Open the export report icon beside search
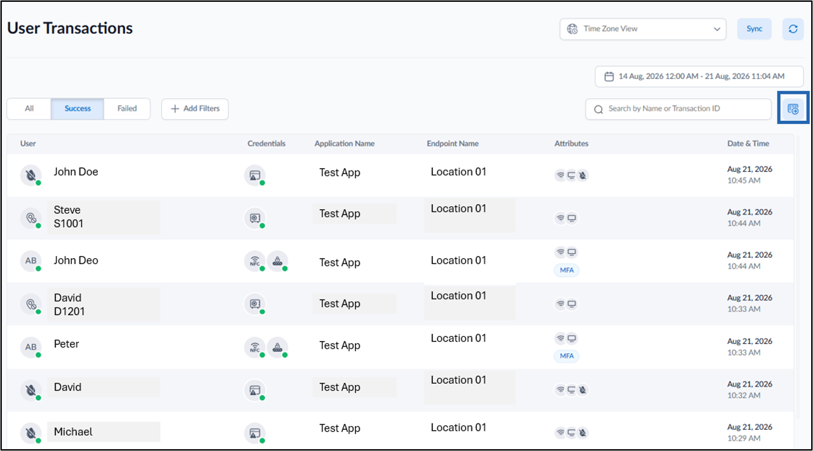 click(793, 109)
